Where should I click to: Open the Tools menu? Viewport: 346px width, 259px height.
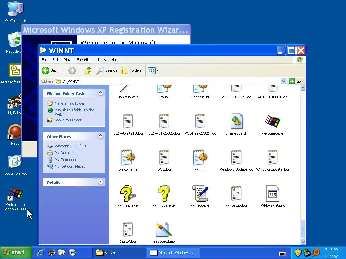[x=102, y=60]
